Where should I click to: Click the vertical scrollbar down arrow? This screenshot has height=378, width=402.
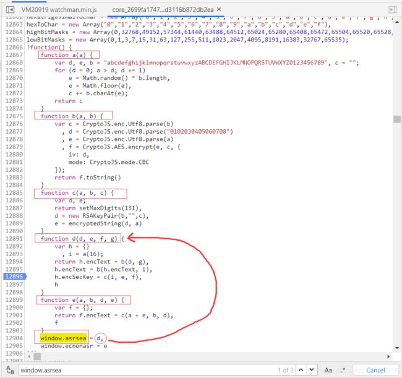coord(397,348)
